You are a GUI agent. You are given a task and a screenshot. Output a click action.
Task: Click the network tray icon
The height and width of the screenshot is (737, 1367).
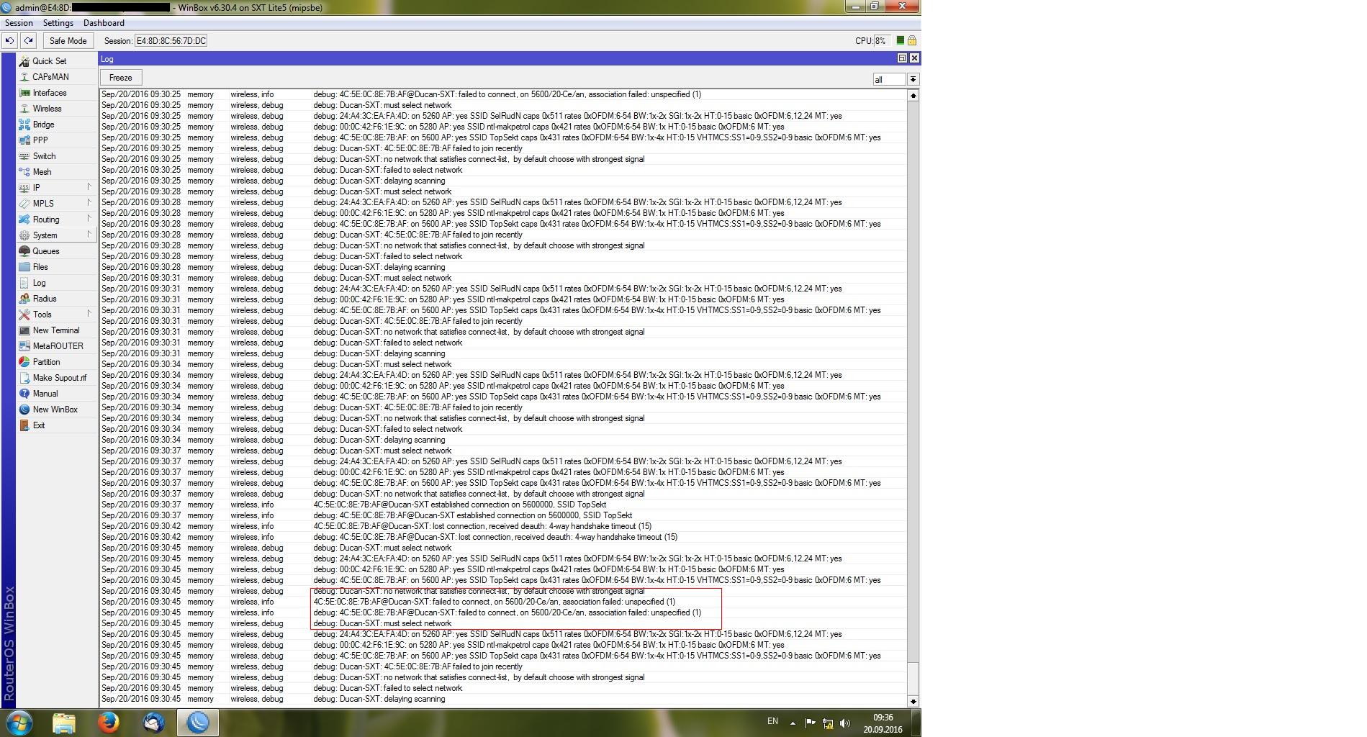828,723
